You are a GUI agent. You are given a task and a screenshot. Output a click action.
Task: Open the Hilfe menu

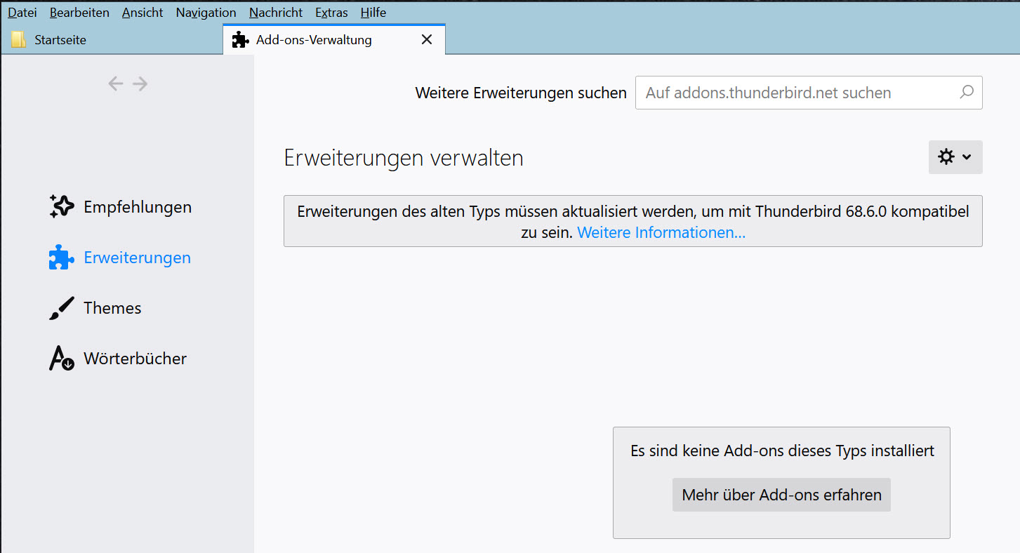point(373,13)
